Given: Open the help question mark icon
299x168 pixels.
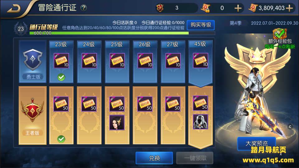Looking at the screenshot, I should [x=83, y=8].
